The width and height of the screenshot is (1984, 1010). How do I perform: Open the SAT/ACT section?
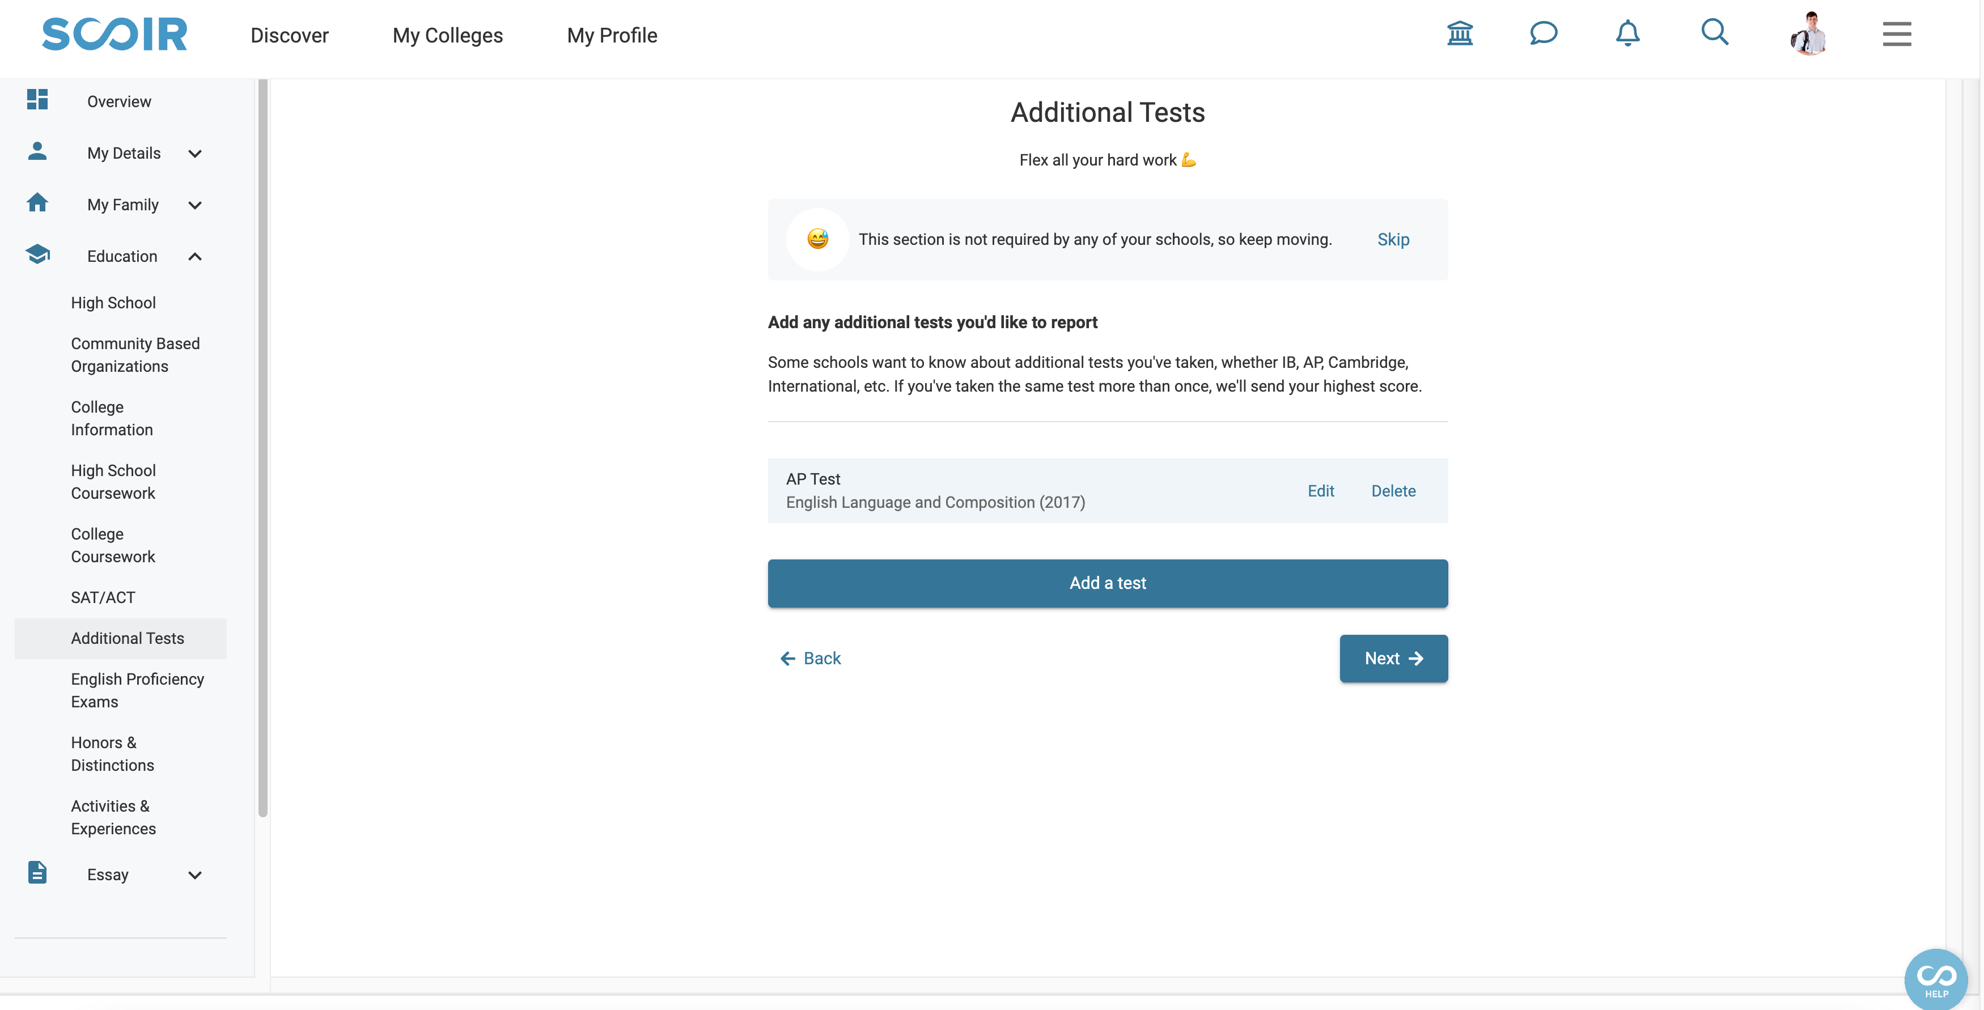coord(103,597)
